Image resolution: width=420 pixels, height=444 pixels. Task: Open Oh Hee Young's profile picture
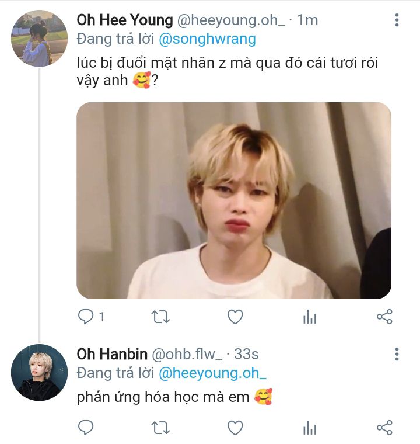coord(39,39)
